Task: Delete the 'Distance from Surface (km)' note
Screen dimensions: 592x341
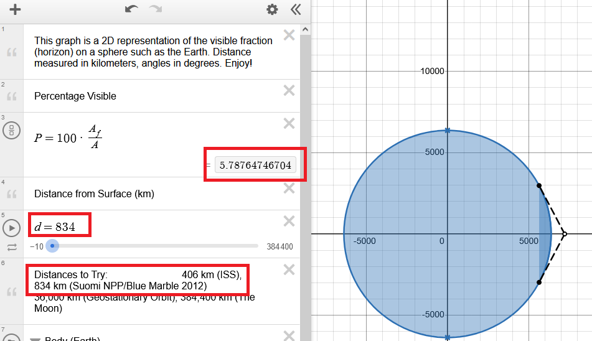Action: pyautogui.click(x=289, y=188)
